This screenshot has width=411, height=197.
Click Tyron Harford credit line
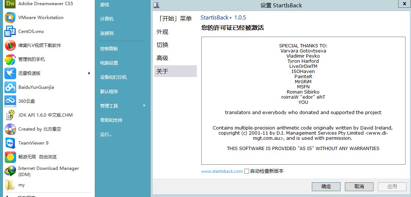pos(303,61)
